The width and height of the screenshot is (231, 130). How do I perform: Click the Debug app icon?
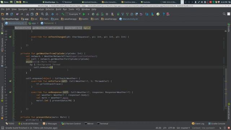[x=93, y=14]
